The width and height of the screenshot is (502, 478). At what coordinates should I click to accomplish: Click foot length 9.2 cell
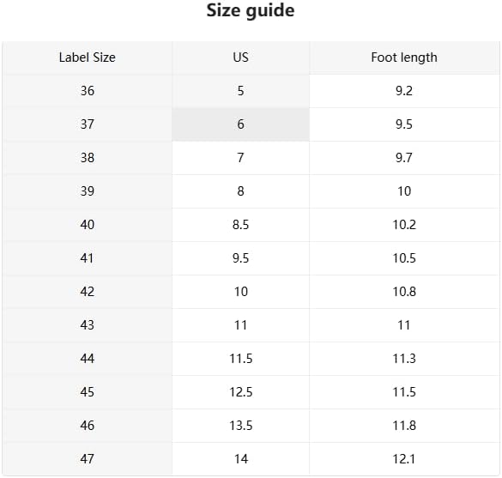(x=404, y=91)
